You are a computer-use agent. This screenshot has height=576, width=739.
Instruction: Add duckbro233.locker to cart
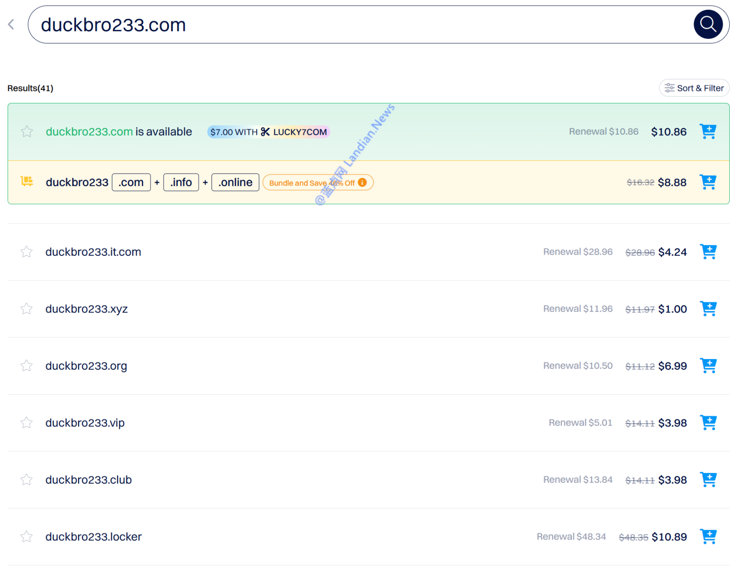point(708,537)
